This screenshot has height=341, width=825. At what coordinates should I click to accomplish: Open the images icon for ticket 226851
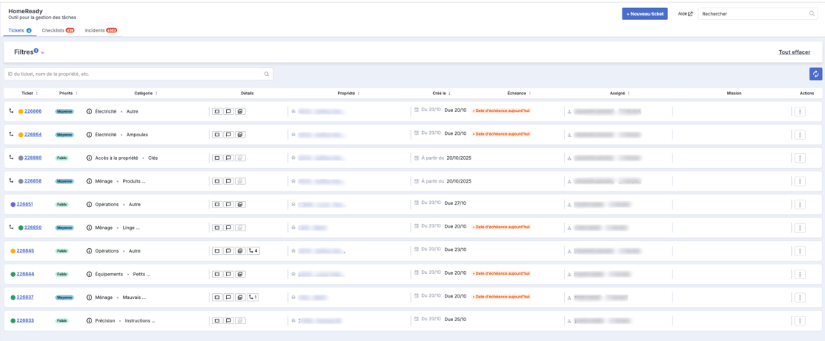coord(239,204)
